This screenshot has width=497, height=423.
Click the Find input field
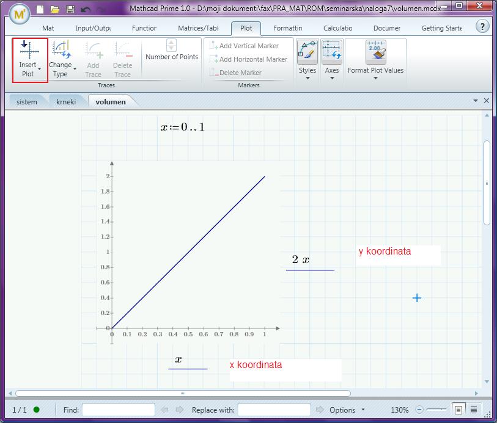pos(119,410)
